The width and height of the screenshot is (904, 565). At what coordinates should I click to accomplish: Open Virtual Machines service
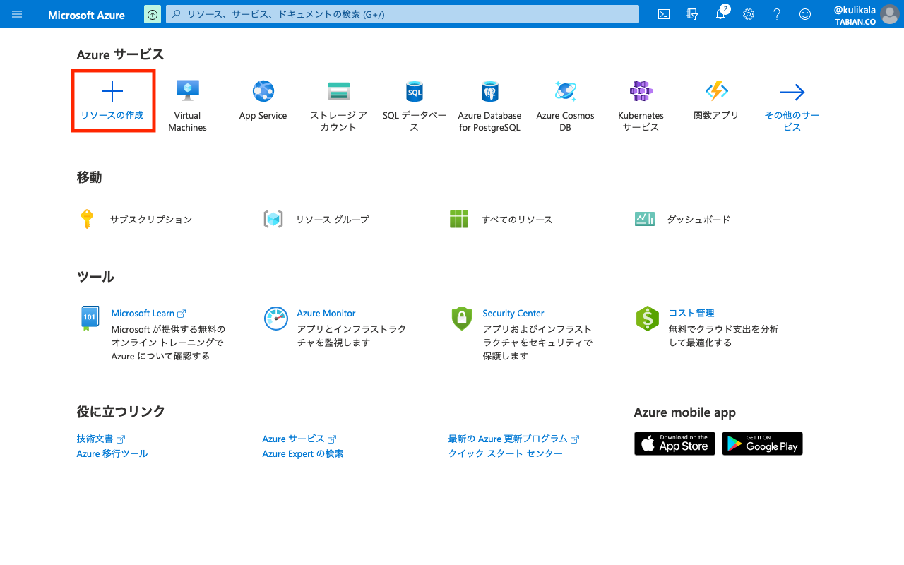point(188,106)
